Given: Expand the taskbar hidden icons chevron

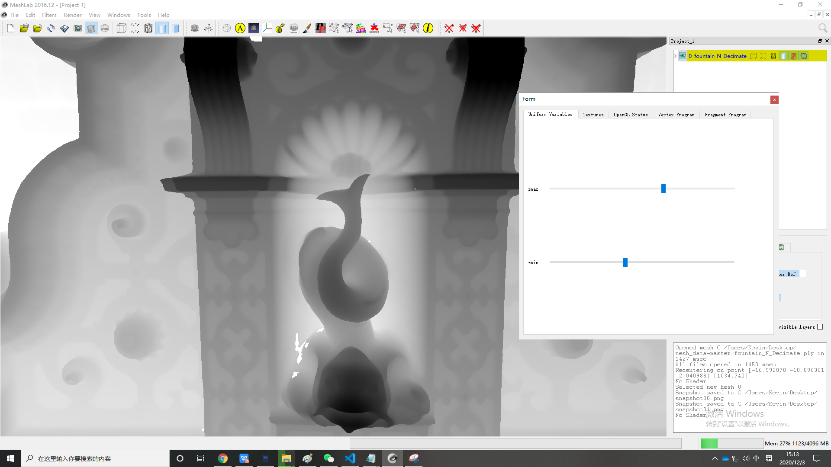Looking at the screenshot, I should click(x=715, y=458).
